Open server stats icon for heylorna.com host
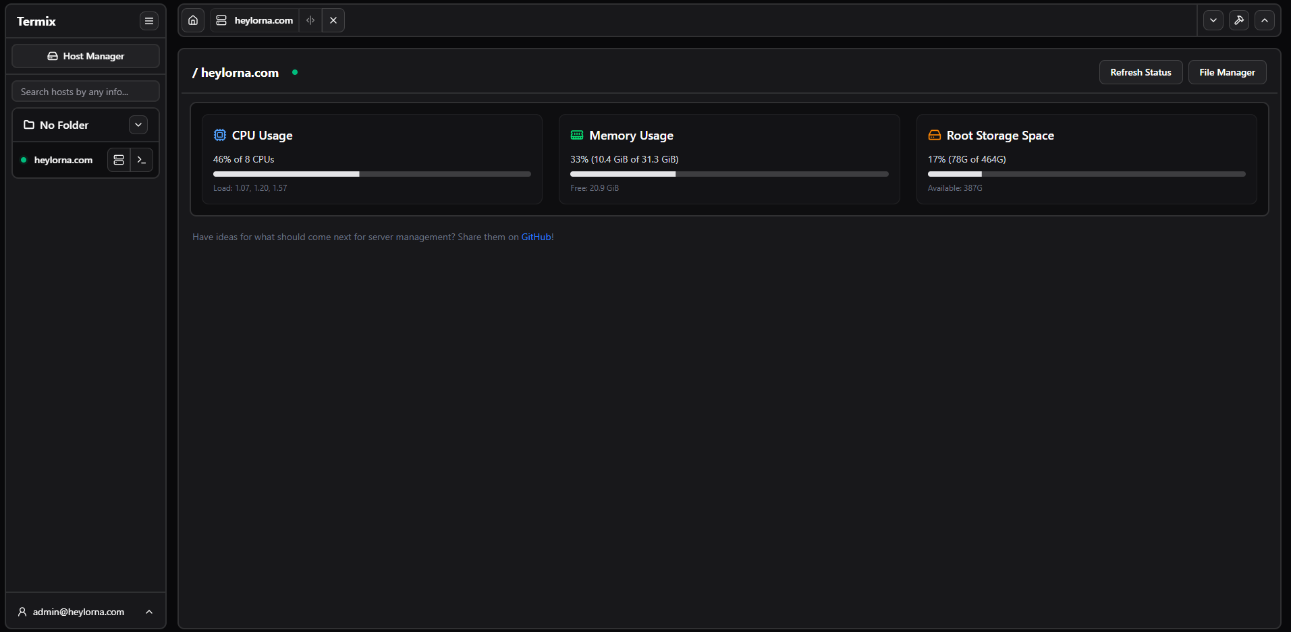This screenshot has width=1291, height=632. click(119, 160)
